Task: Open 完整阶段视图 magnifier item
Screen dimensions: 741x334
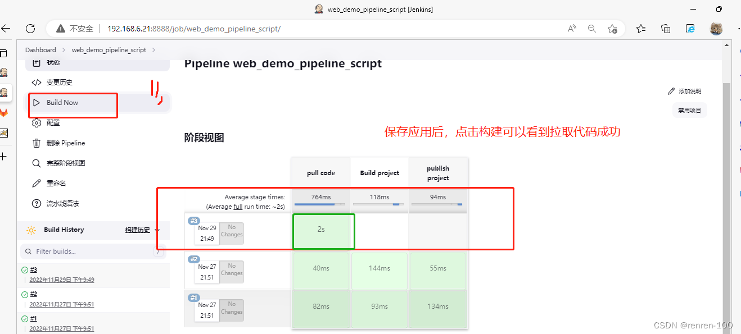Action: pyautogui.click(x=58, y=163)
